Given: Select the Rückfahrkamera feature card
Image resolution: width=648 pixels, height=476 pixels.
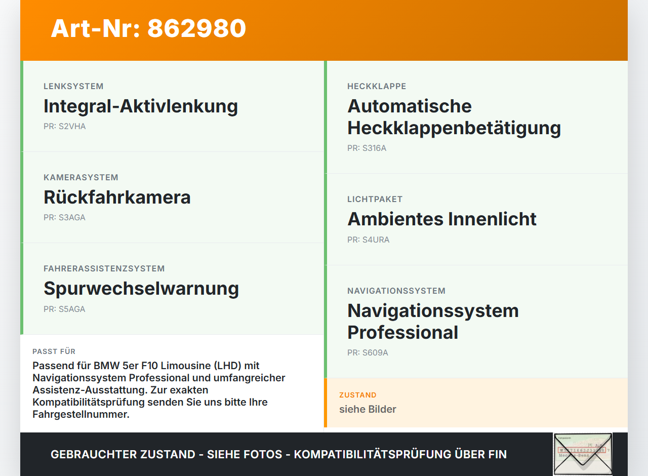Looking at the screenshot, I should coord(172,197).
